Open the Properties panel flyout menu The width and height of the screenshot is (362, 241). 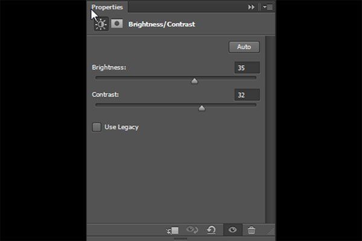[268, 7]
